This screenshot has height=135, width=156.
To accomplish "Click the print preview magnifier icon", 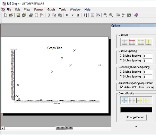I will [42, 15].
